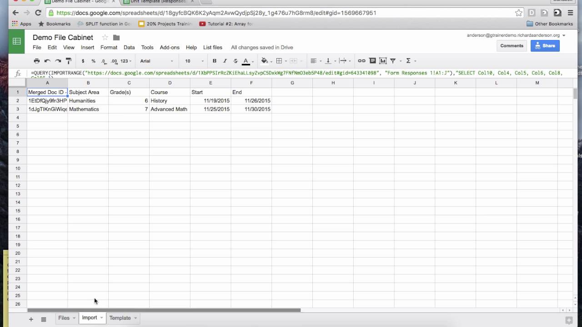Click in the formula bar
Screen dimensions: 582x327
[x=298, y=74]
